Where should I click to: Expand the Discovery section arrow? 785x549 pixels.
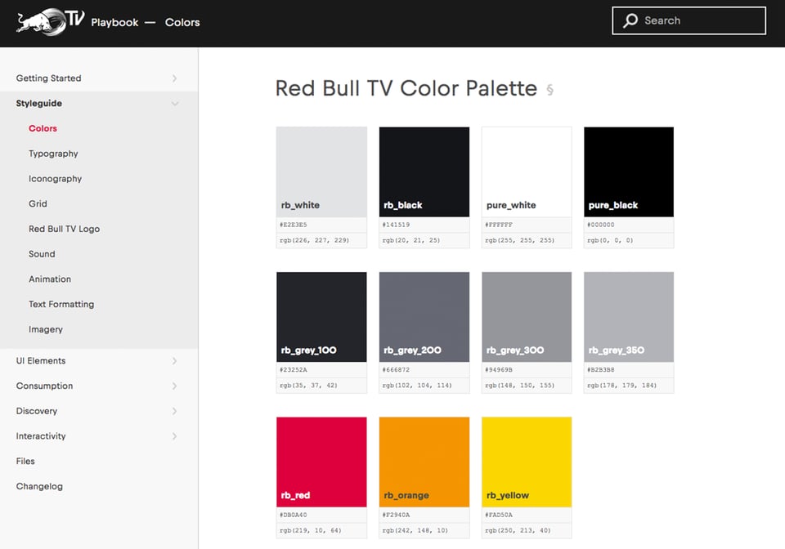[174, 412]
